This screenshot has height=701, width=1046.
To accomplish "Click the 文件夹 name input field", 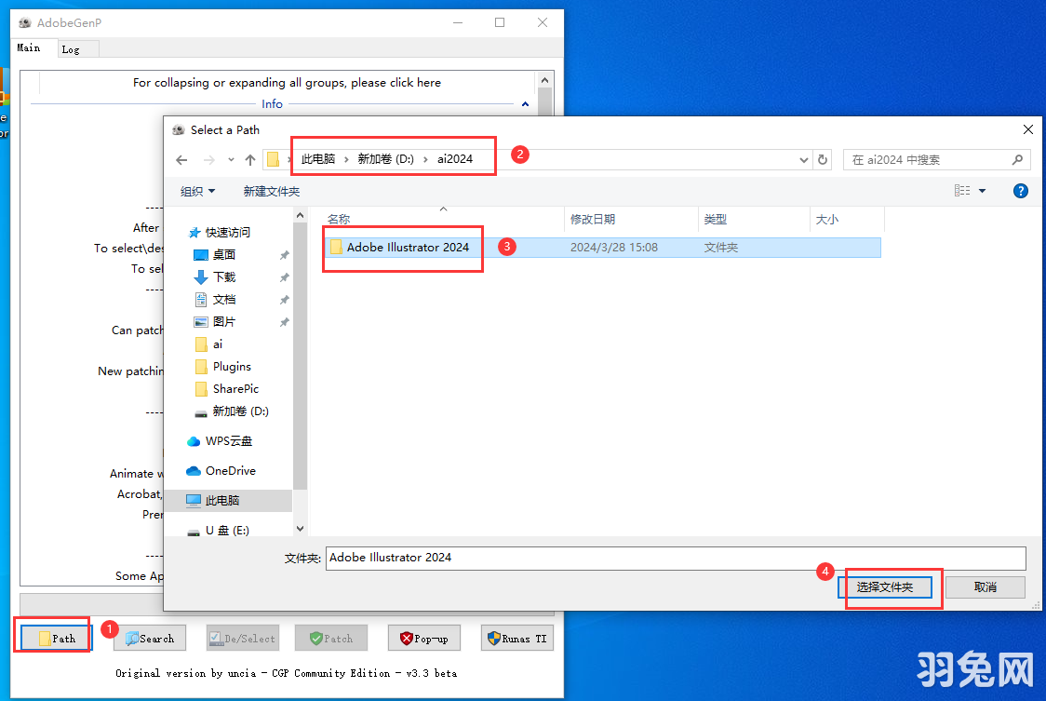I will pos(676,559).
